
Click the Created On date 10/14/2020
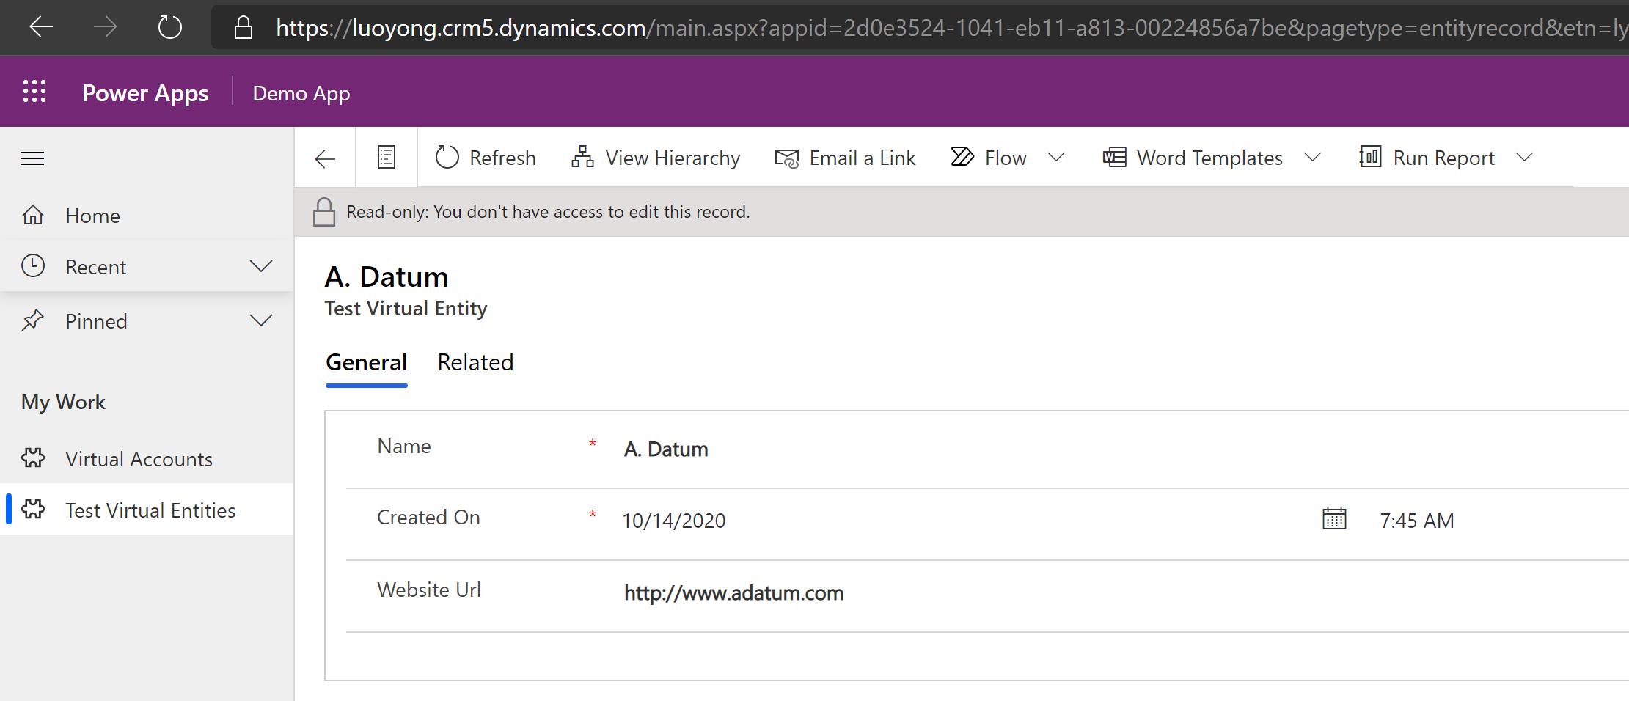(x=673, y=521)
